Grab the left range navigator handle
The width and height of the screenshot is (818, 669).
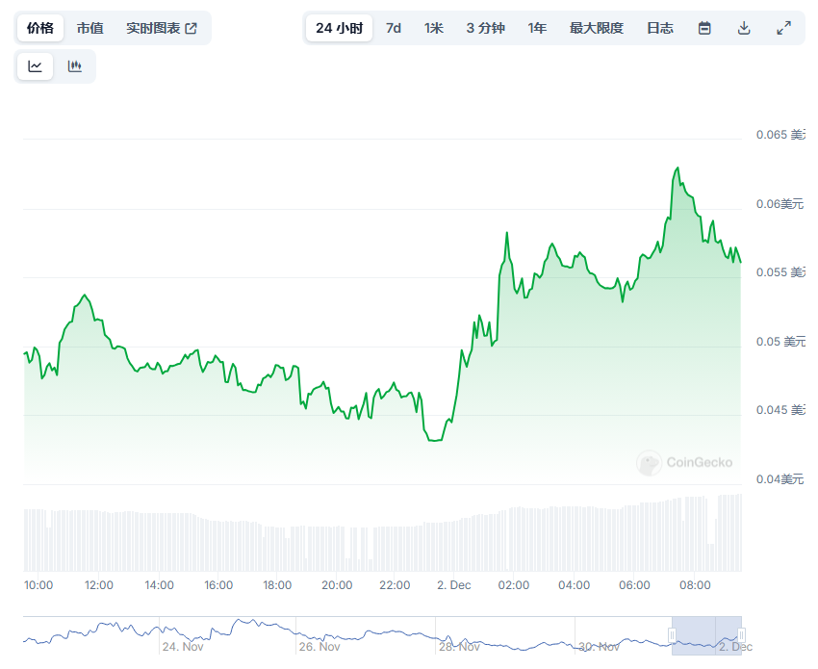point(673,634)
